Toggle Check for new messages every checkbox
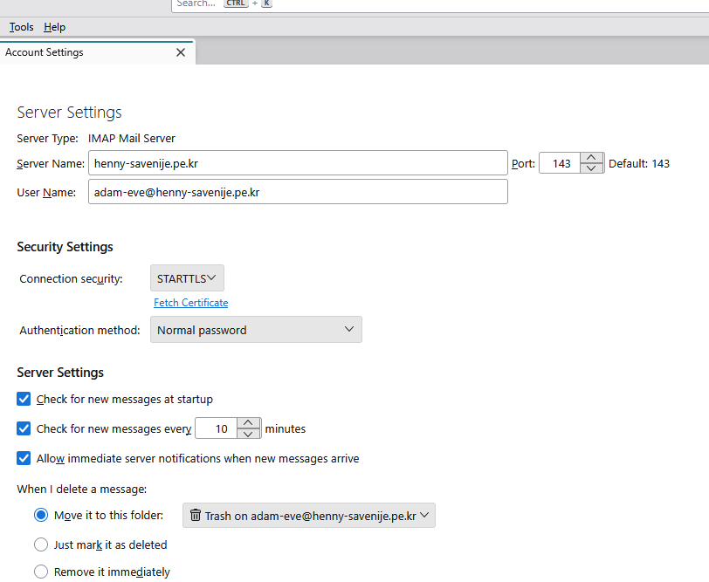 point(24,428)
